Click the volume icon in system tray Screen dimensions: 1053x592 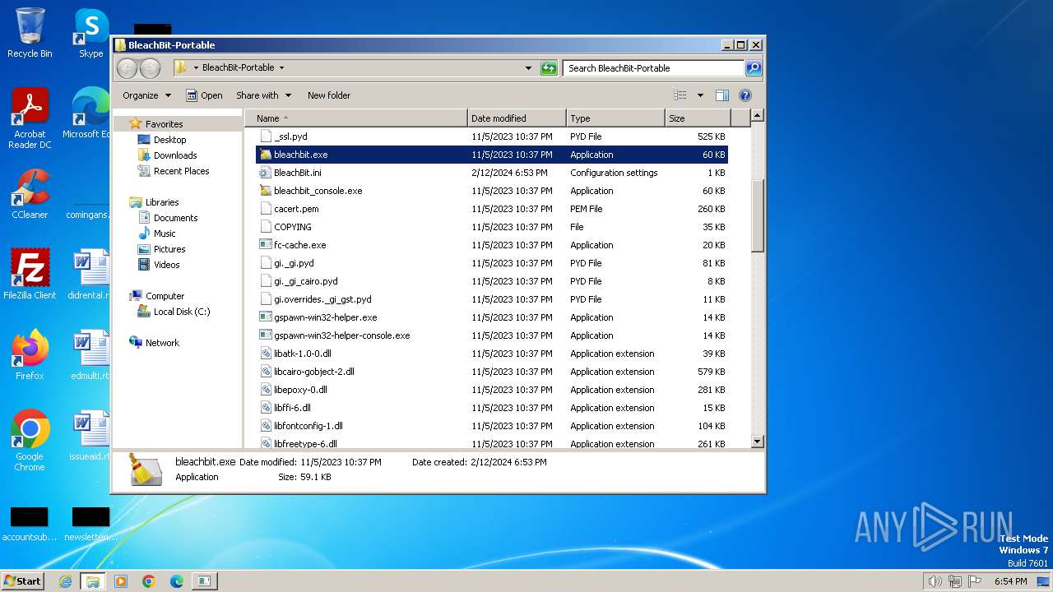(935, 581)
